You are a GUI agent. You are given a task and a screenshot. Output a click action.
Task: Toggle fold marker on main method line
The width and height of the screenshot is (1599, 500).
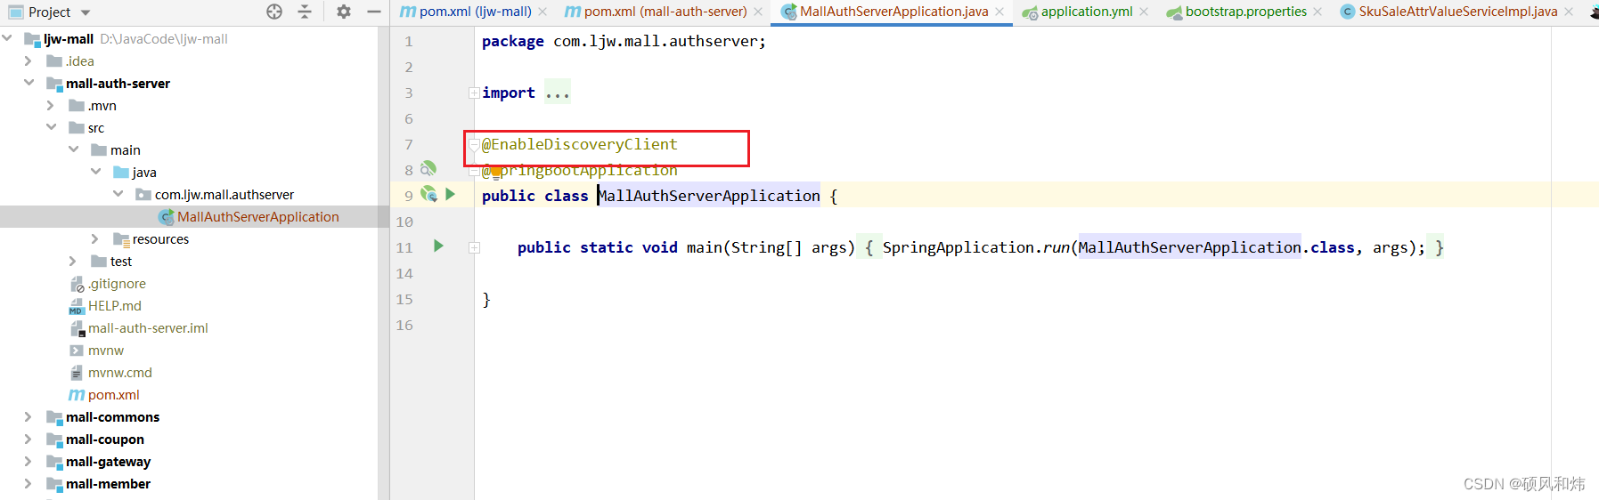(x=474, y=247)
